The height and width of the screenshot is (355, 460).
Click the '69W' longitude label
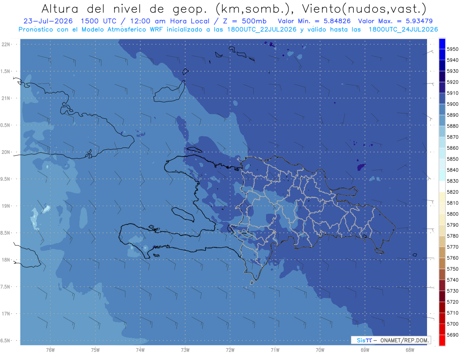(x=365, y=350)
